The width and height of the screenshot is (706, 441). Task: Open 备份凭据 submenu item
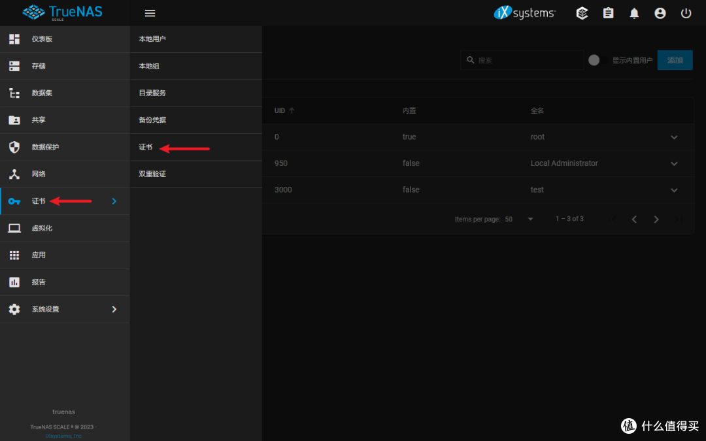pyautogui.click(x=196, y=120)
